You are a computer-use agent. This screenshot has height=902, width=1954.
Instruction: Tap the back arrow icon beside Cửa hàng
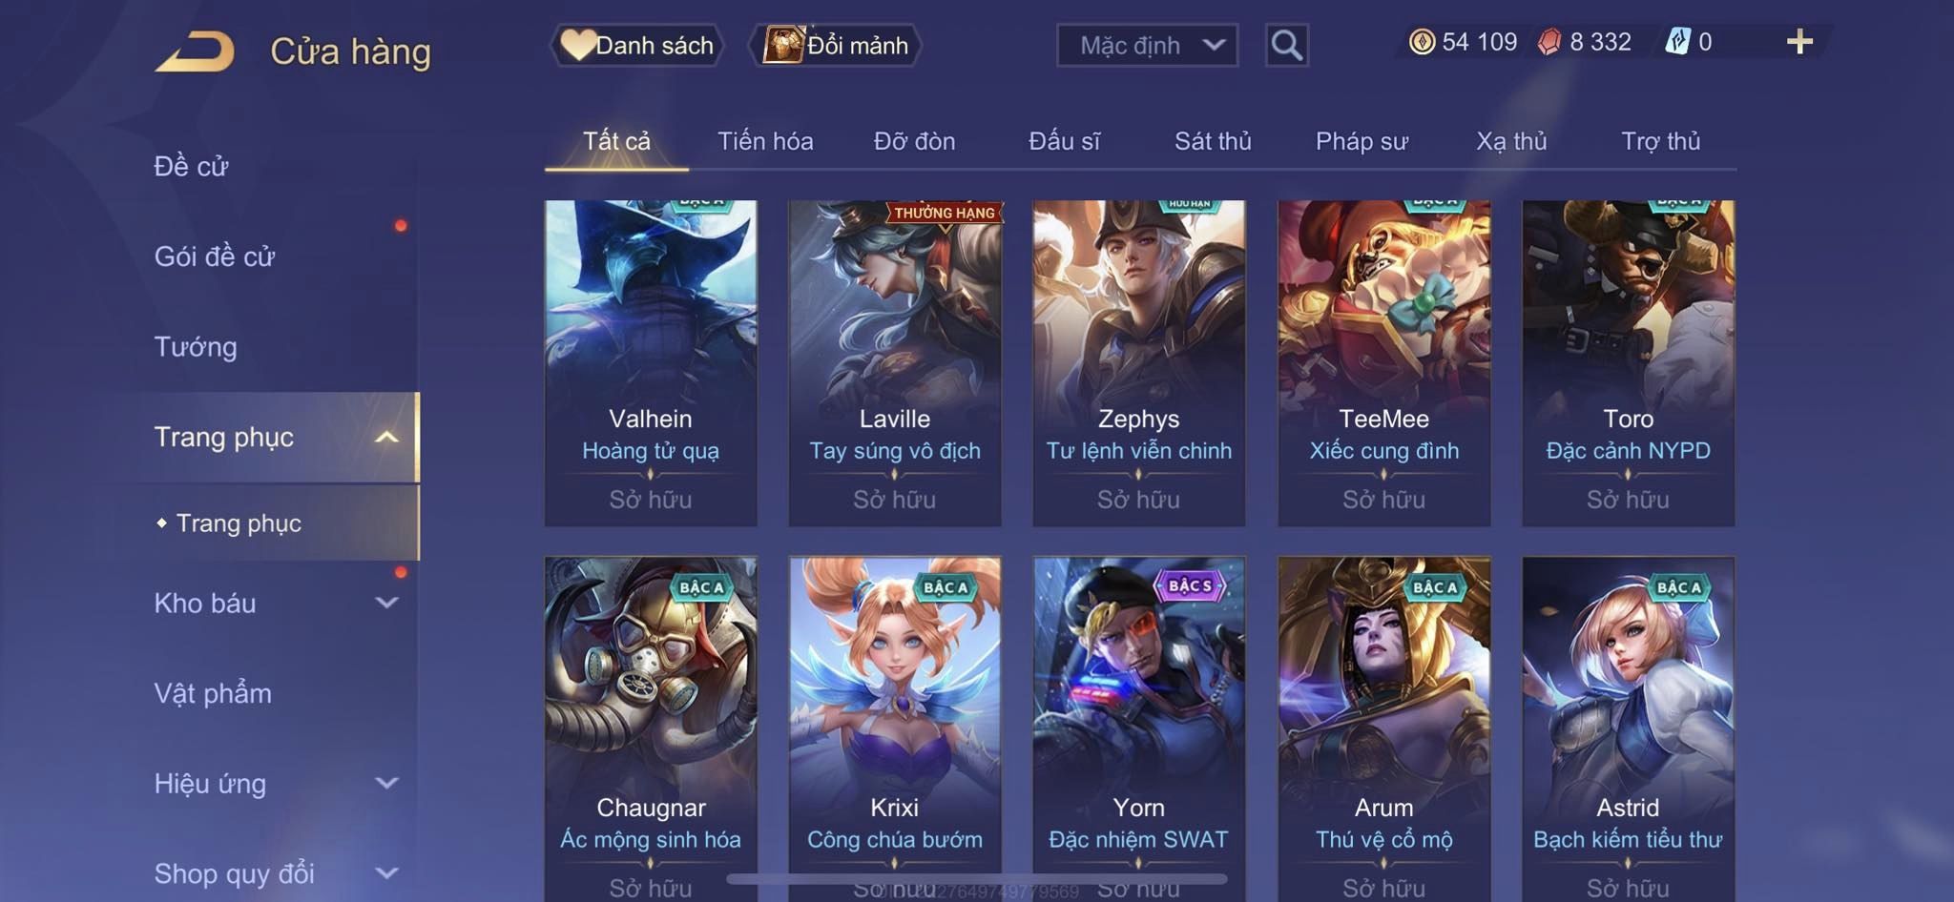click(196, 51)
